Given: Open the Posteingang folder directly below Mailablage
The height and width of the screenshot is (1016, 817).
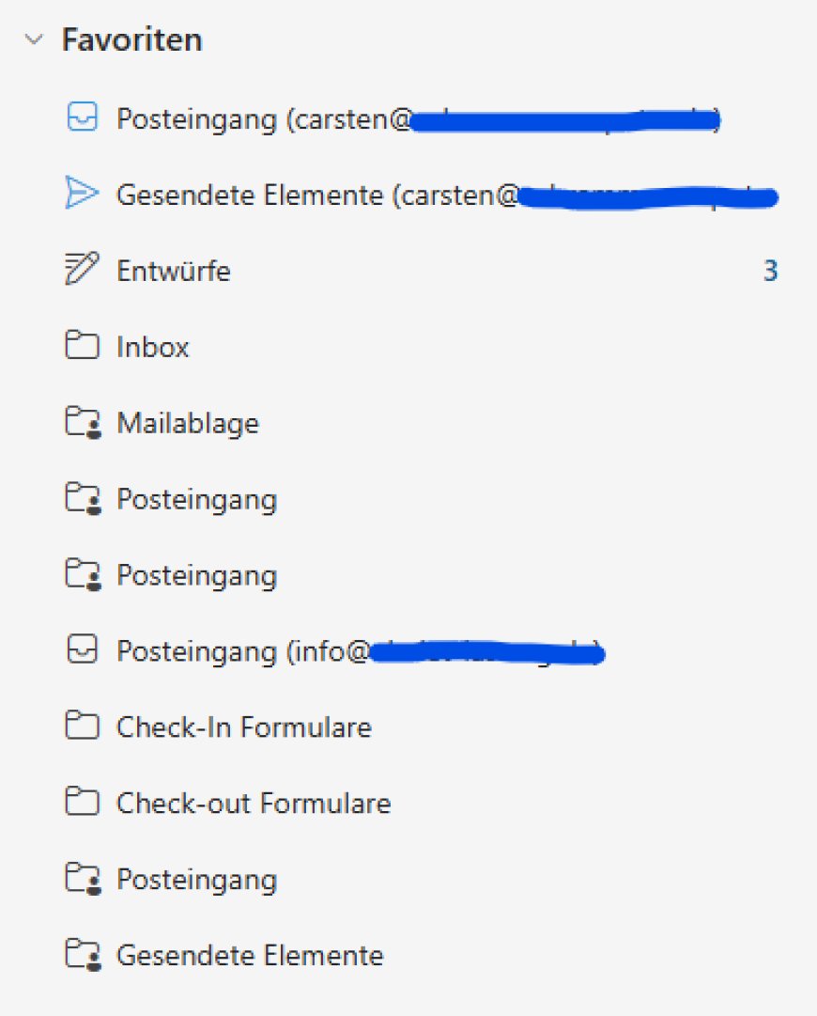Looking at the screenshot, I should click(196, 499).
